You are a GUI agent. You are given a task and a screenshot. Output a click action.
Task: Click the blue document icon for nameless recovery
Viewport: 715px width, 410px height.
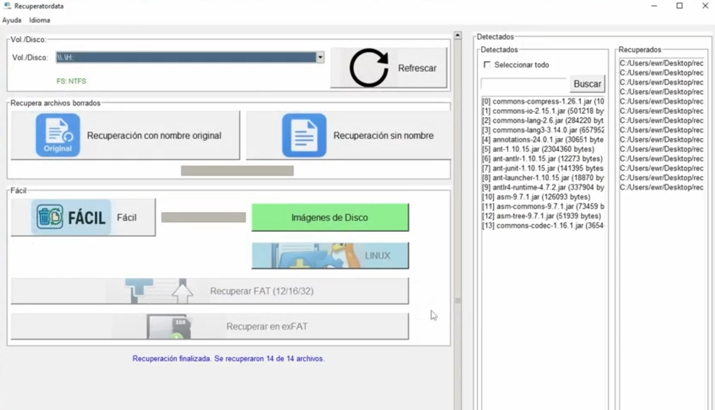[304, 135]
